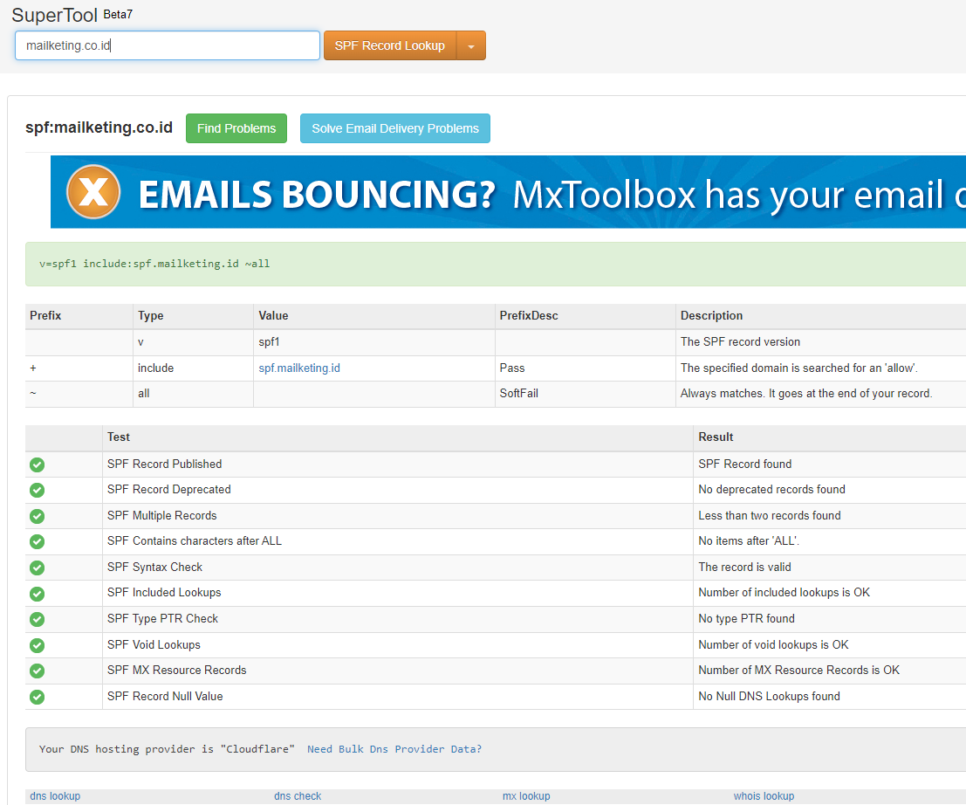Go to mx lookup tab

(x=526, y=796)
